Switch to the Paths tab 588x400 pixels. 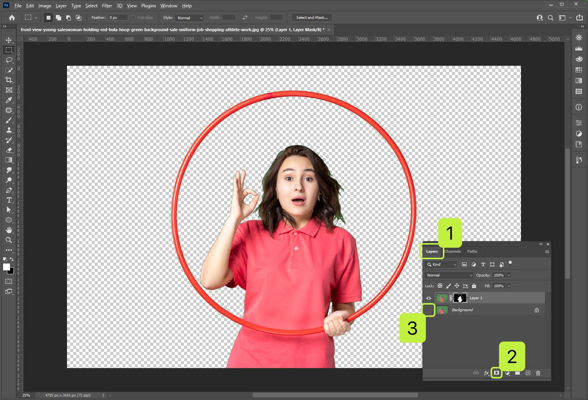[x=472, y=252]
